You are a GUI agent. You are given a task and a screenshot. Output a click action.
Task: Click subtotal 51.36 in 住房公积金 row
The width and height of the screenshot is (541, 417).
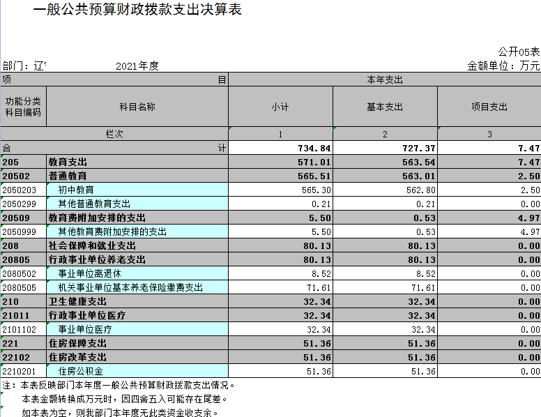[280, 371]
